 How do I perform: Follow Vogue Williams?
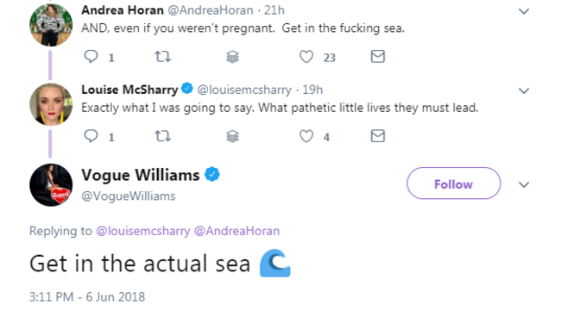click(x=454, y=183)
